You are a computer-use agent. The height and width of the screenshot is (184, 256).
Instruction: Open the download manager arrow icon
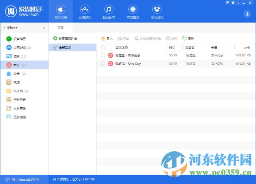point(247,14)
